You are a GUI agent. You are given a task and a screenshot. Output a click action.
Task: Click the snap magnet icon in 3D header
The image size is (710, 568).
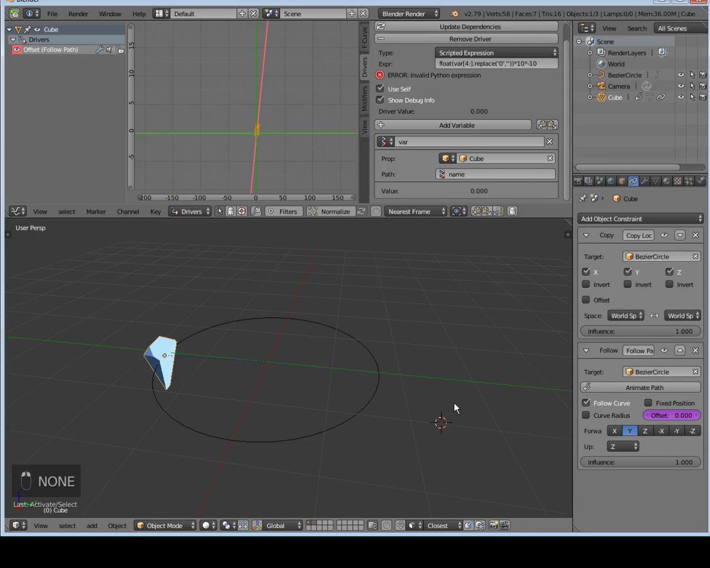click(400, 525)
